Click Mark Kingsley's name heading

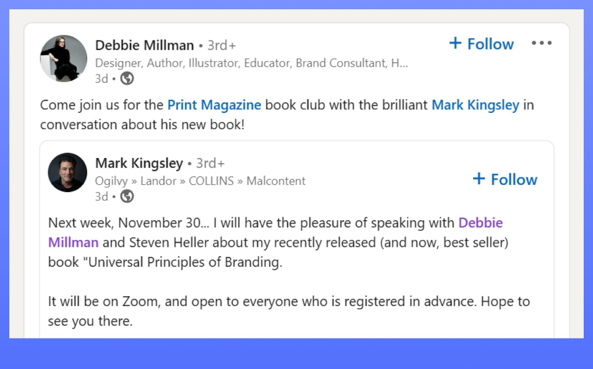click(139, 163)
